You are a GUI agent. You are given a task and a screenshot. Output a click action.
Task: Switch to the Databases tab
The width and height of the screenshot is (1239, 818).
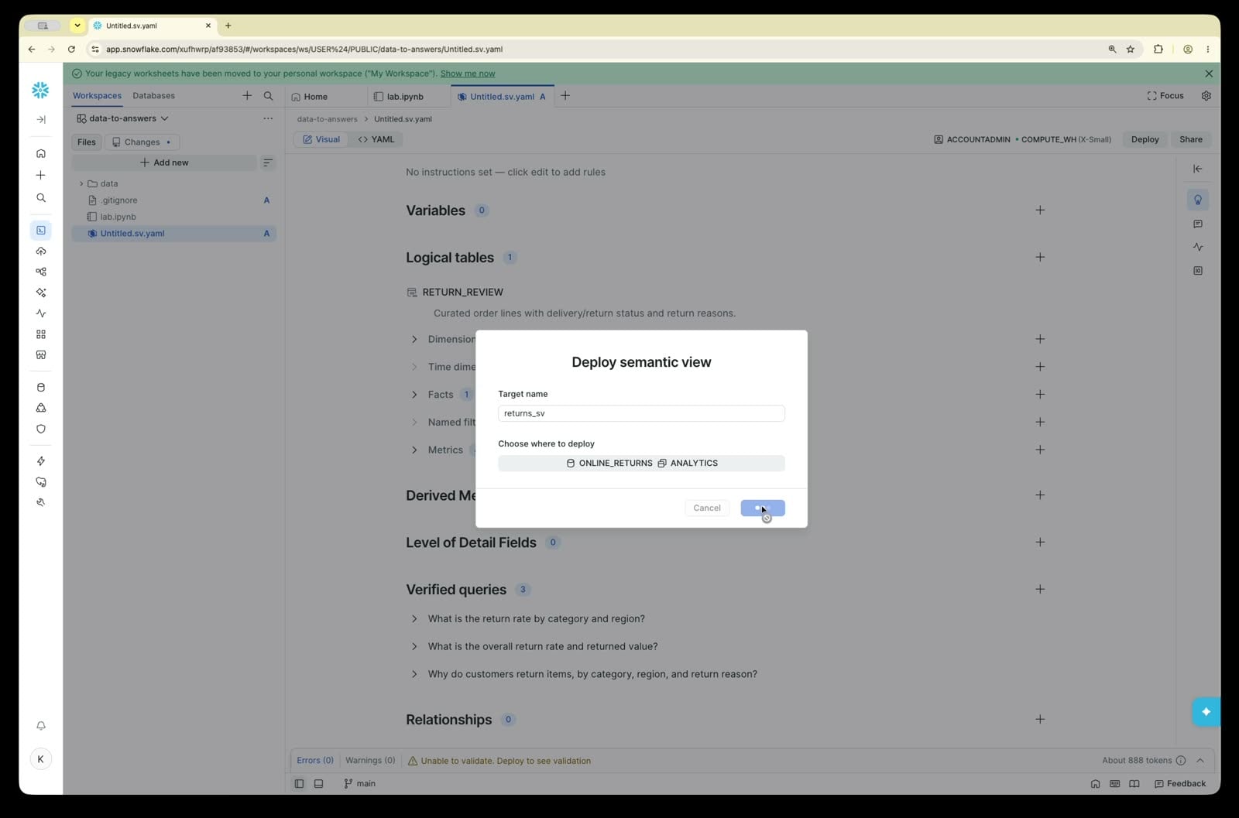click(x=153, y=96)
